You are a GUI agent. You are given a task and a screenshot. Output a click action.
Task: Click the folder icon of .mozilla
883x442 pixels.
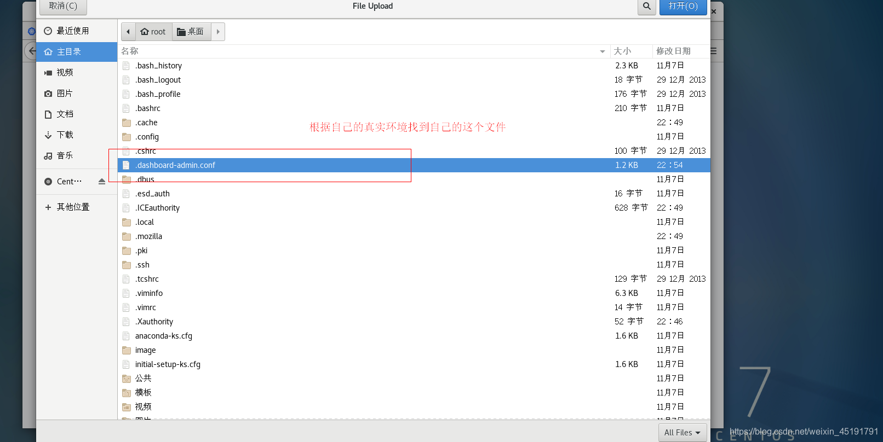click(127, 236)
